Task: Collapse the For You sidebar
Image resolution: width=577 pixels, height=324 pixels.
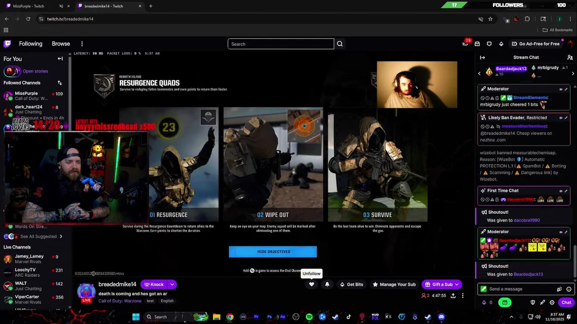Action: [x=60, y=58]
